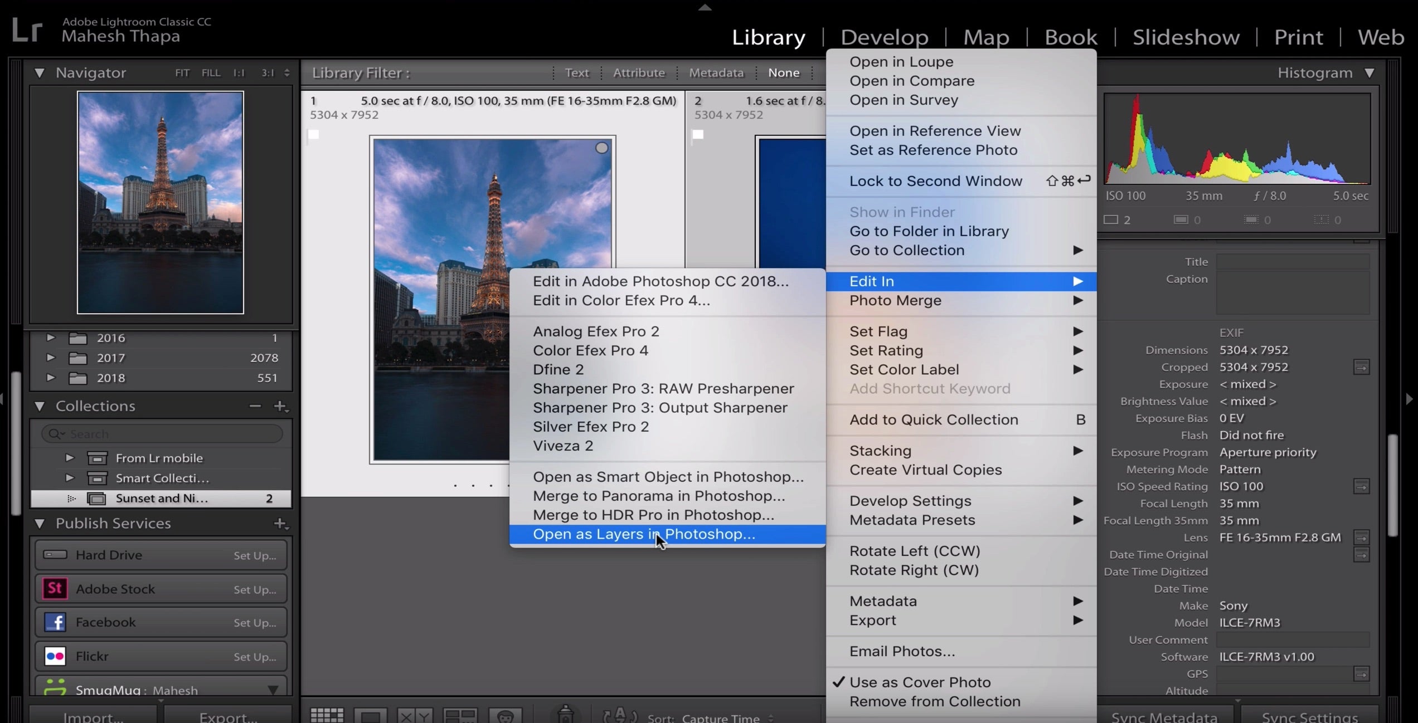Click the Hard Drive publish service icon

click(55, 554)
